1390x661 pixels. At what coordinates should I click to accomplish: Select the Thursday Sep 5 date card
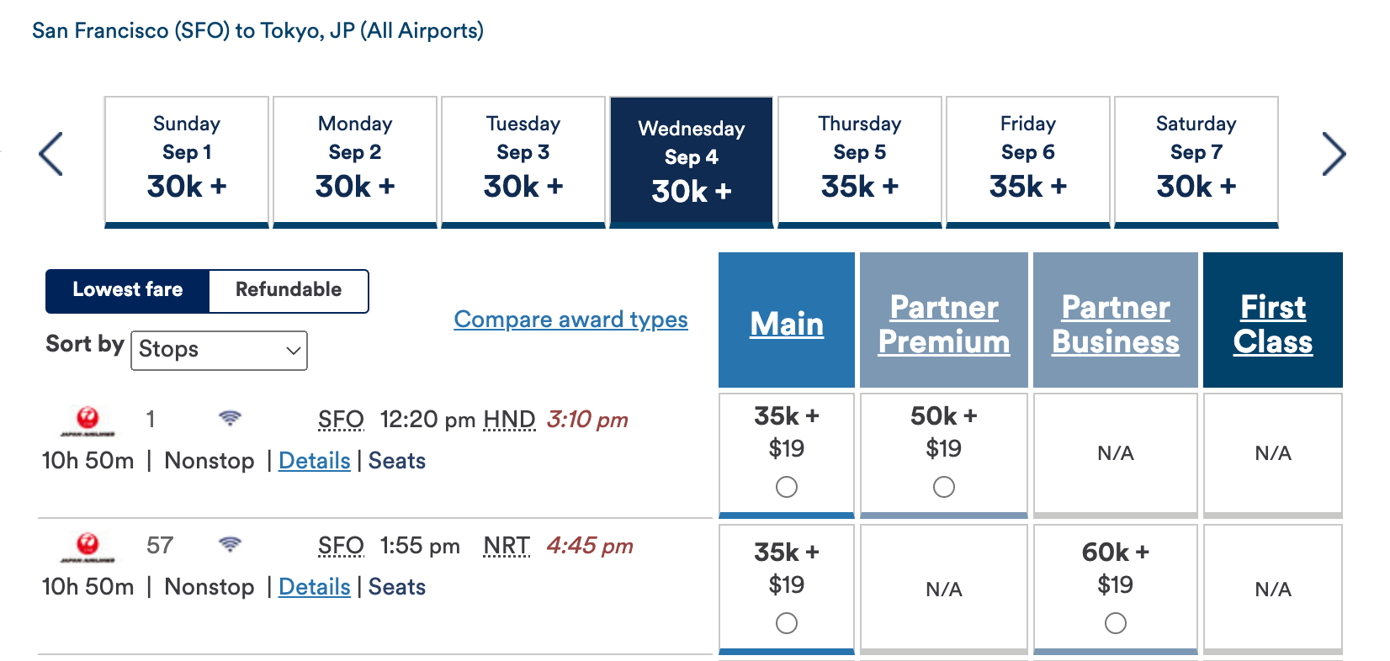(859, 160)
